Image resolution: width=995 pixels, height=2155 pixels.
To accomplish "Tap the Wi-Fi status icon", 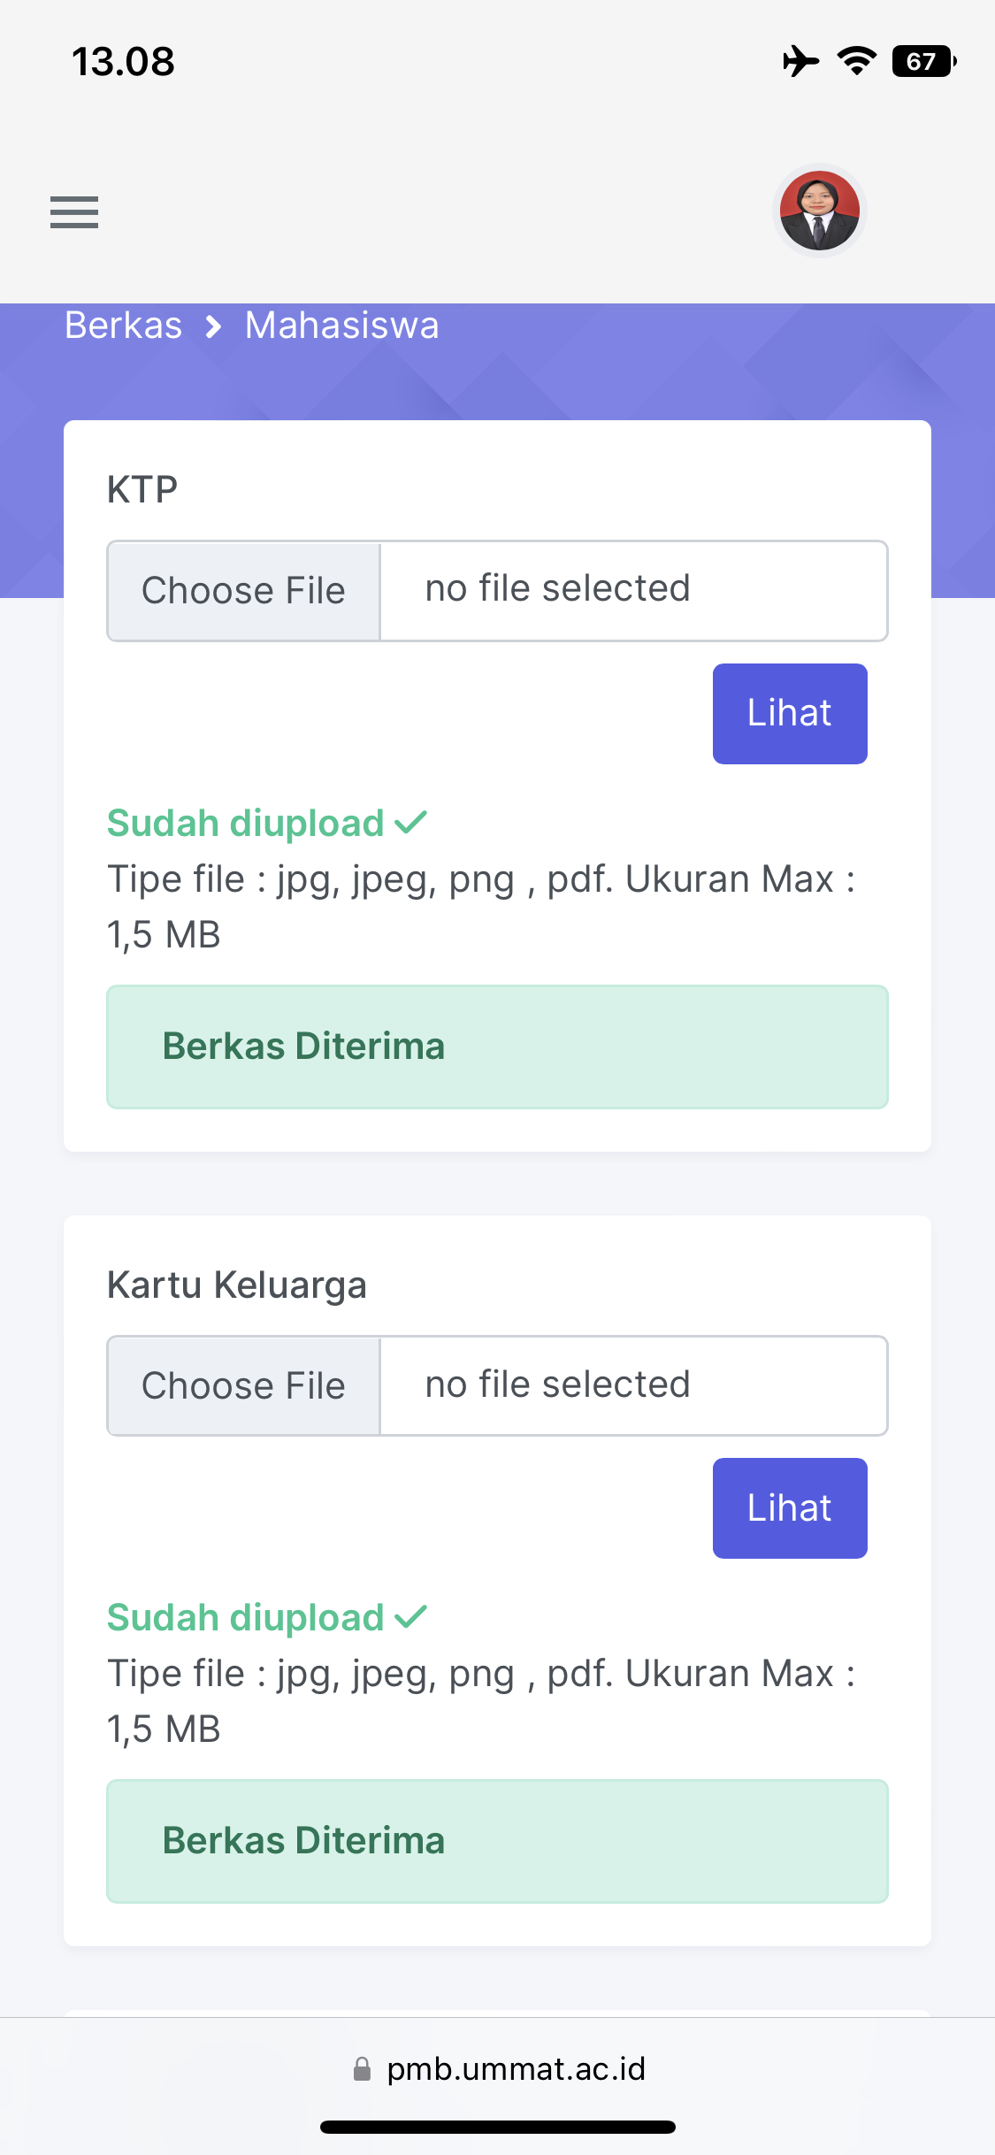I will click(856, 61).
